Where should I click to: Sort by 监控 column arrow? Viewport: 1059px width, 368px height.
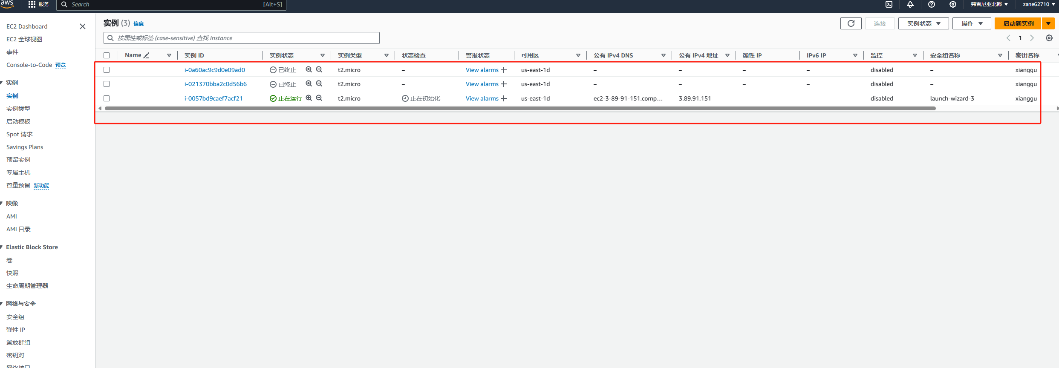click(x=915, y=55)
